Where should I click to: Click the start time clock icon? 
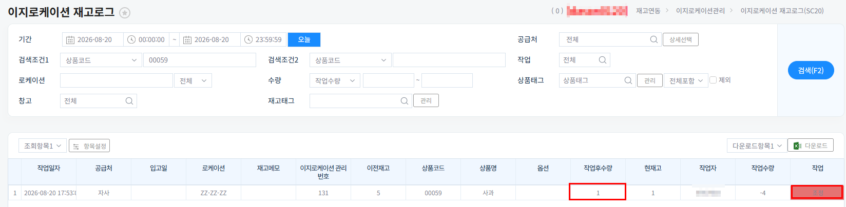(131, 39)
